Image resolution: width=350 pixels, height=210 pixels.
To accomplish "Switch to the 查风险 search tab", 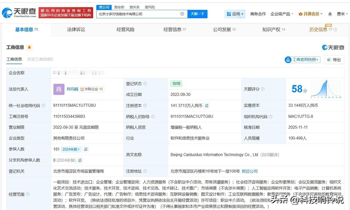I will [x=150, y=7].
